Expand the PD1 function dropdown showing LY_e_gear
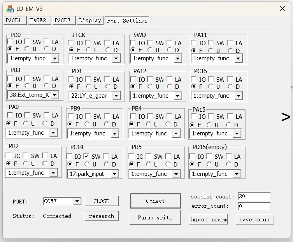 (116, 96)
